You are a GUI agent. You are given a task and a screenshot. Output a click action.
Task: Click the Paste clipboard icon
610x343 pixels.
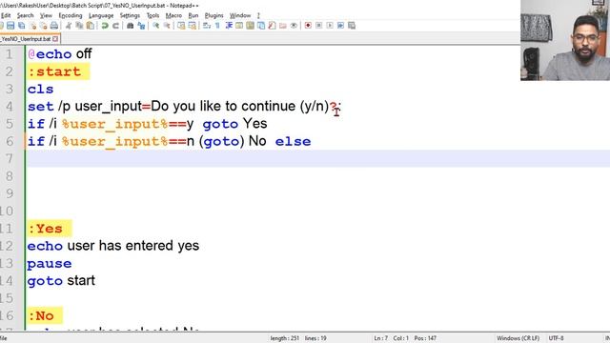pyautogui.click(x=91, y=26)
